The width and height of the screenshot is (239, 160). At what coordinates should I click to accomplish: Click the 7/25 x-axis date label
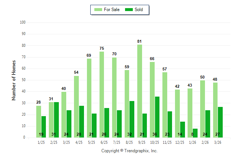(x=117, y=142)
